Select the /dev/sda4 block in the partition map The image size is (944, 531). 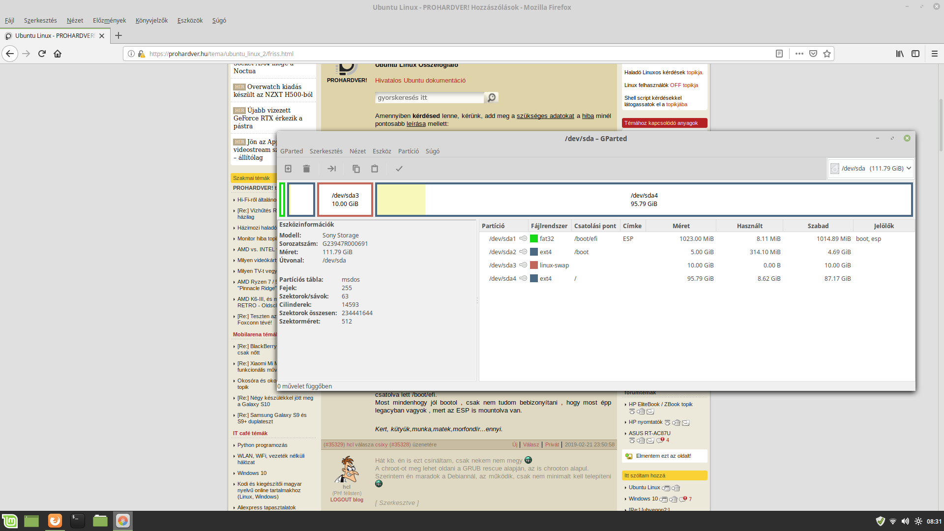coord(644,200)
